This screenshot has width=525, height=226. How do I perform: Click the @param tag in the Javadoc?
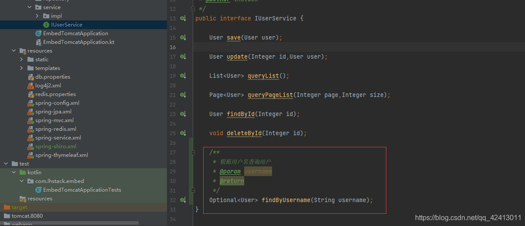(230, 171)
